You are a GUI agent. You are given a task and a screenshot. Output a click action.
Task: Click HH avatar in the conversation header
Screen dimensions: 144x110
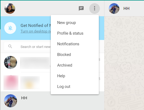pos(114,9)
